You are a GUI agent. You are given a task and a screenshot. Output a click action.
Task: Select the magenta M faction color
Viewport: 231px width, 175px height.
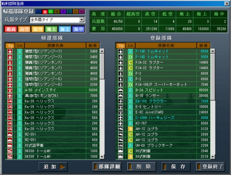click(82, 12)
